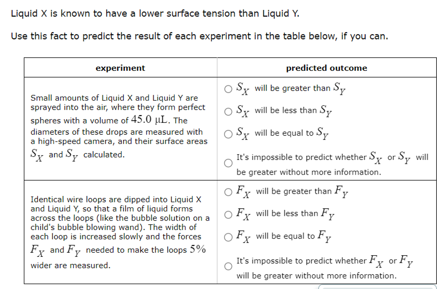Click the "experiment" column header
The width and height of the screenshot is (437, 289).
point(120,68)
